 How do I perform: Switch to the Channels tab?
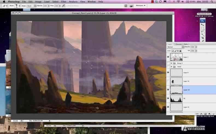(179, 44)
